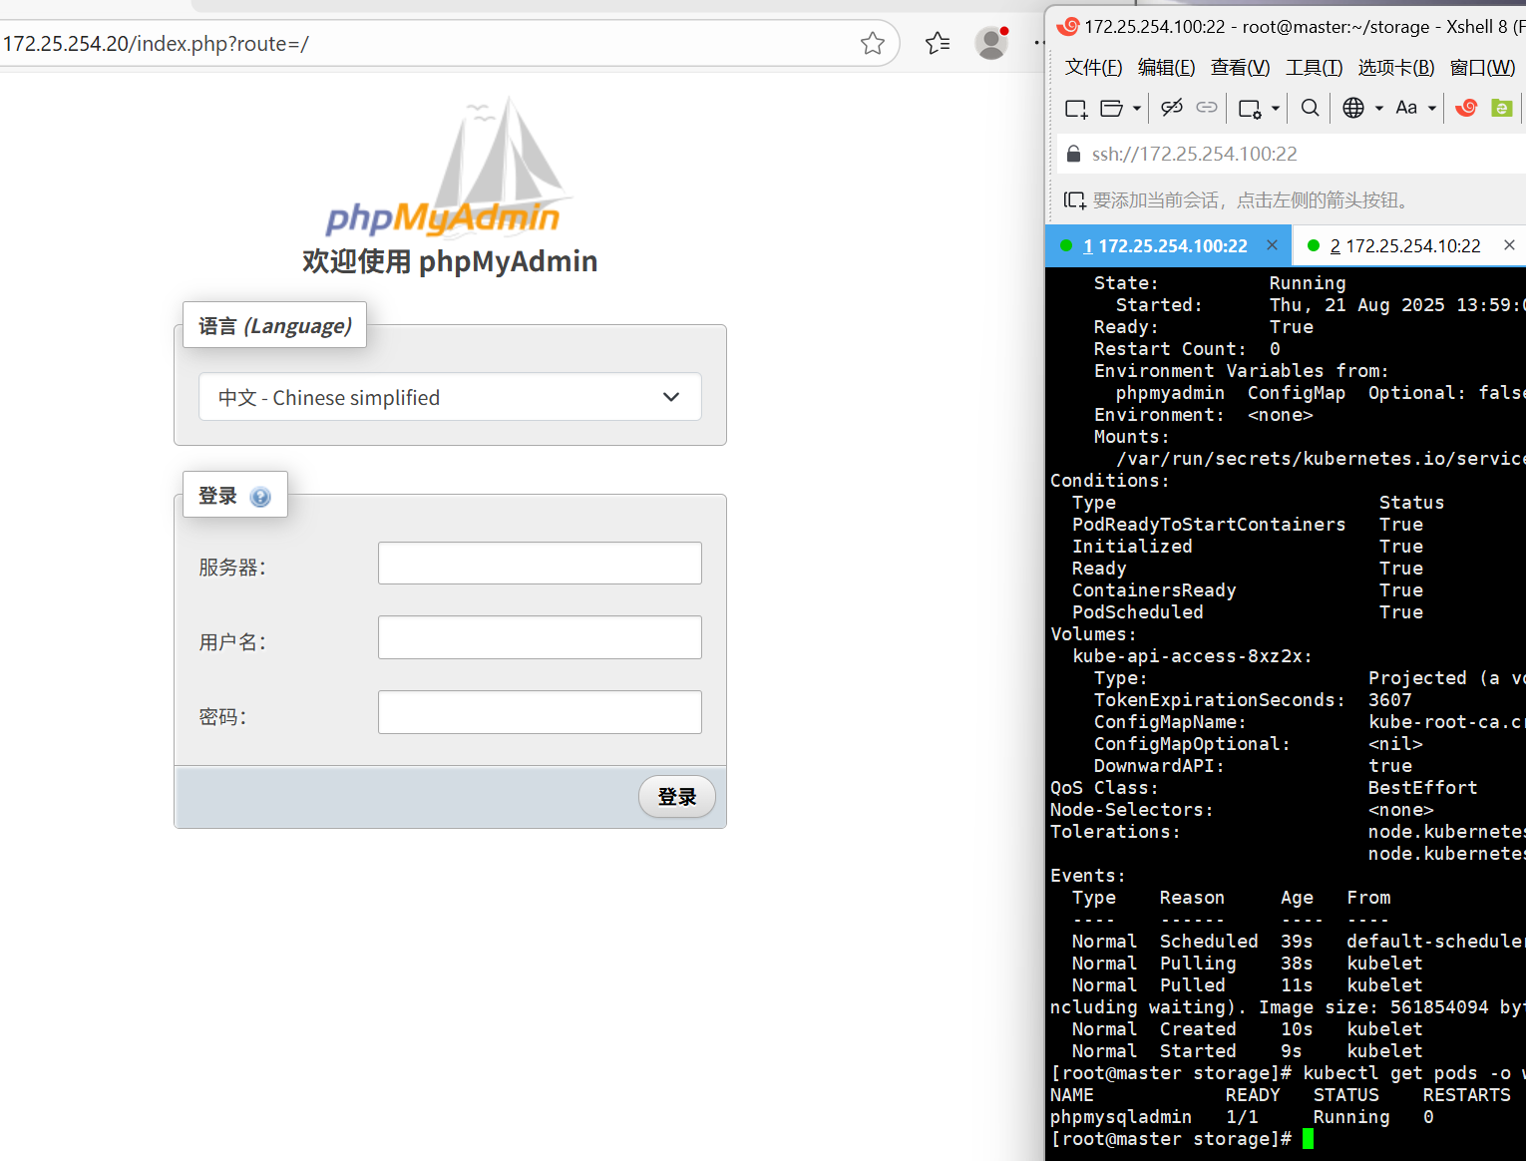Click the 密码 password input field
1526x1161 pixels.
540,712
